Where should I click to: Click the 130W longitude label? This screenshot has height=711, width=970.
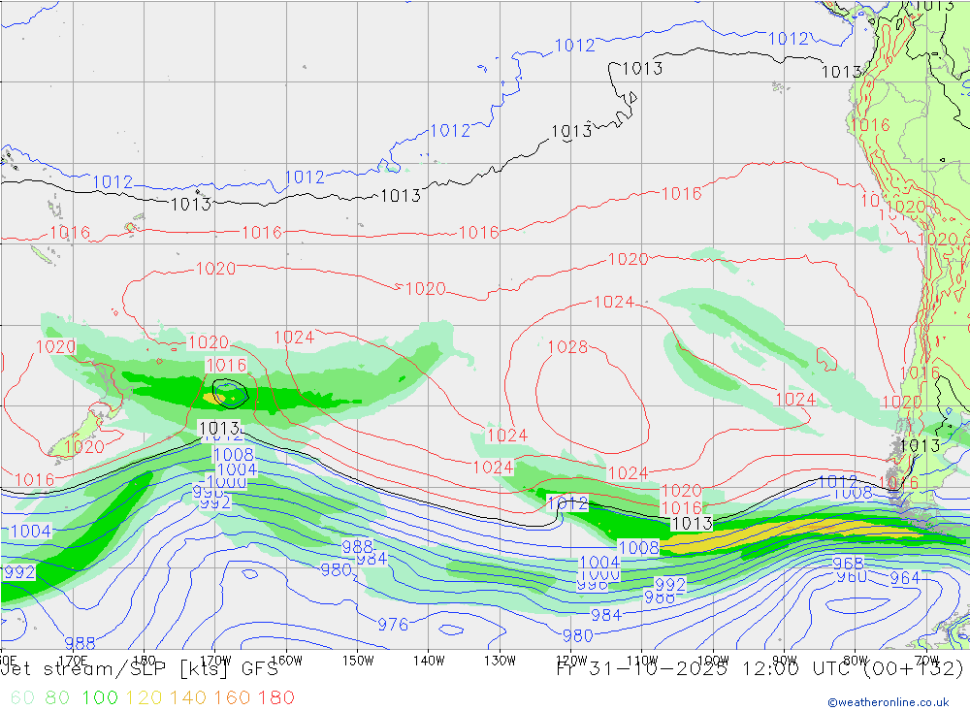[500, 661]
